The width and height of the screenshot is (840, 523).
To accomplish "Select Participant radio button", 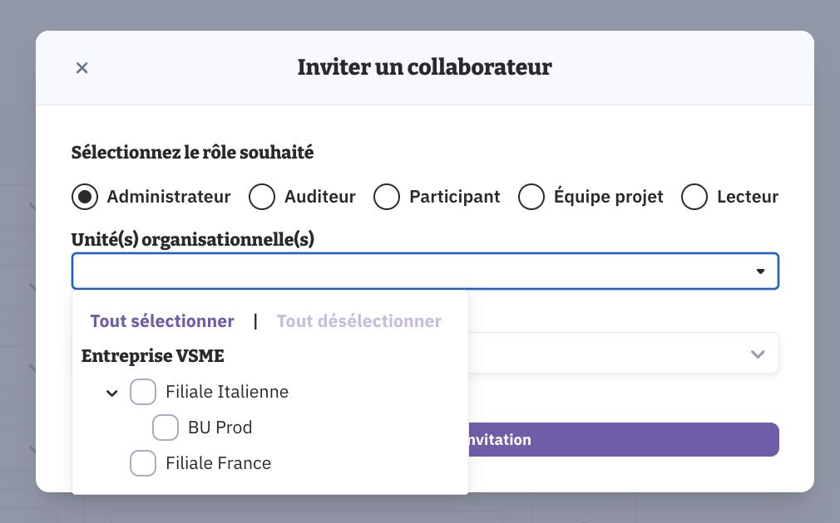I will point(387,197).
